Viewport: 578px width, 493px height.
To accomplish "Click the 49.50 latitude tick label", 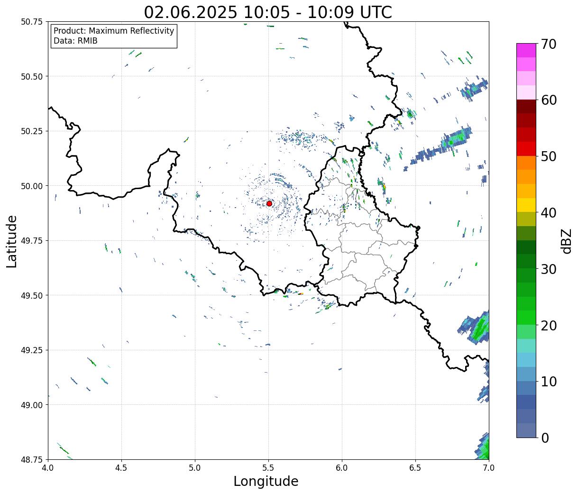I will click(x=32, y=295).
